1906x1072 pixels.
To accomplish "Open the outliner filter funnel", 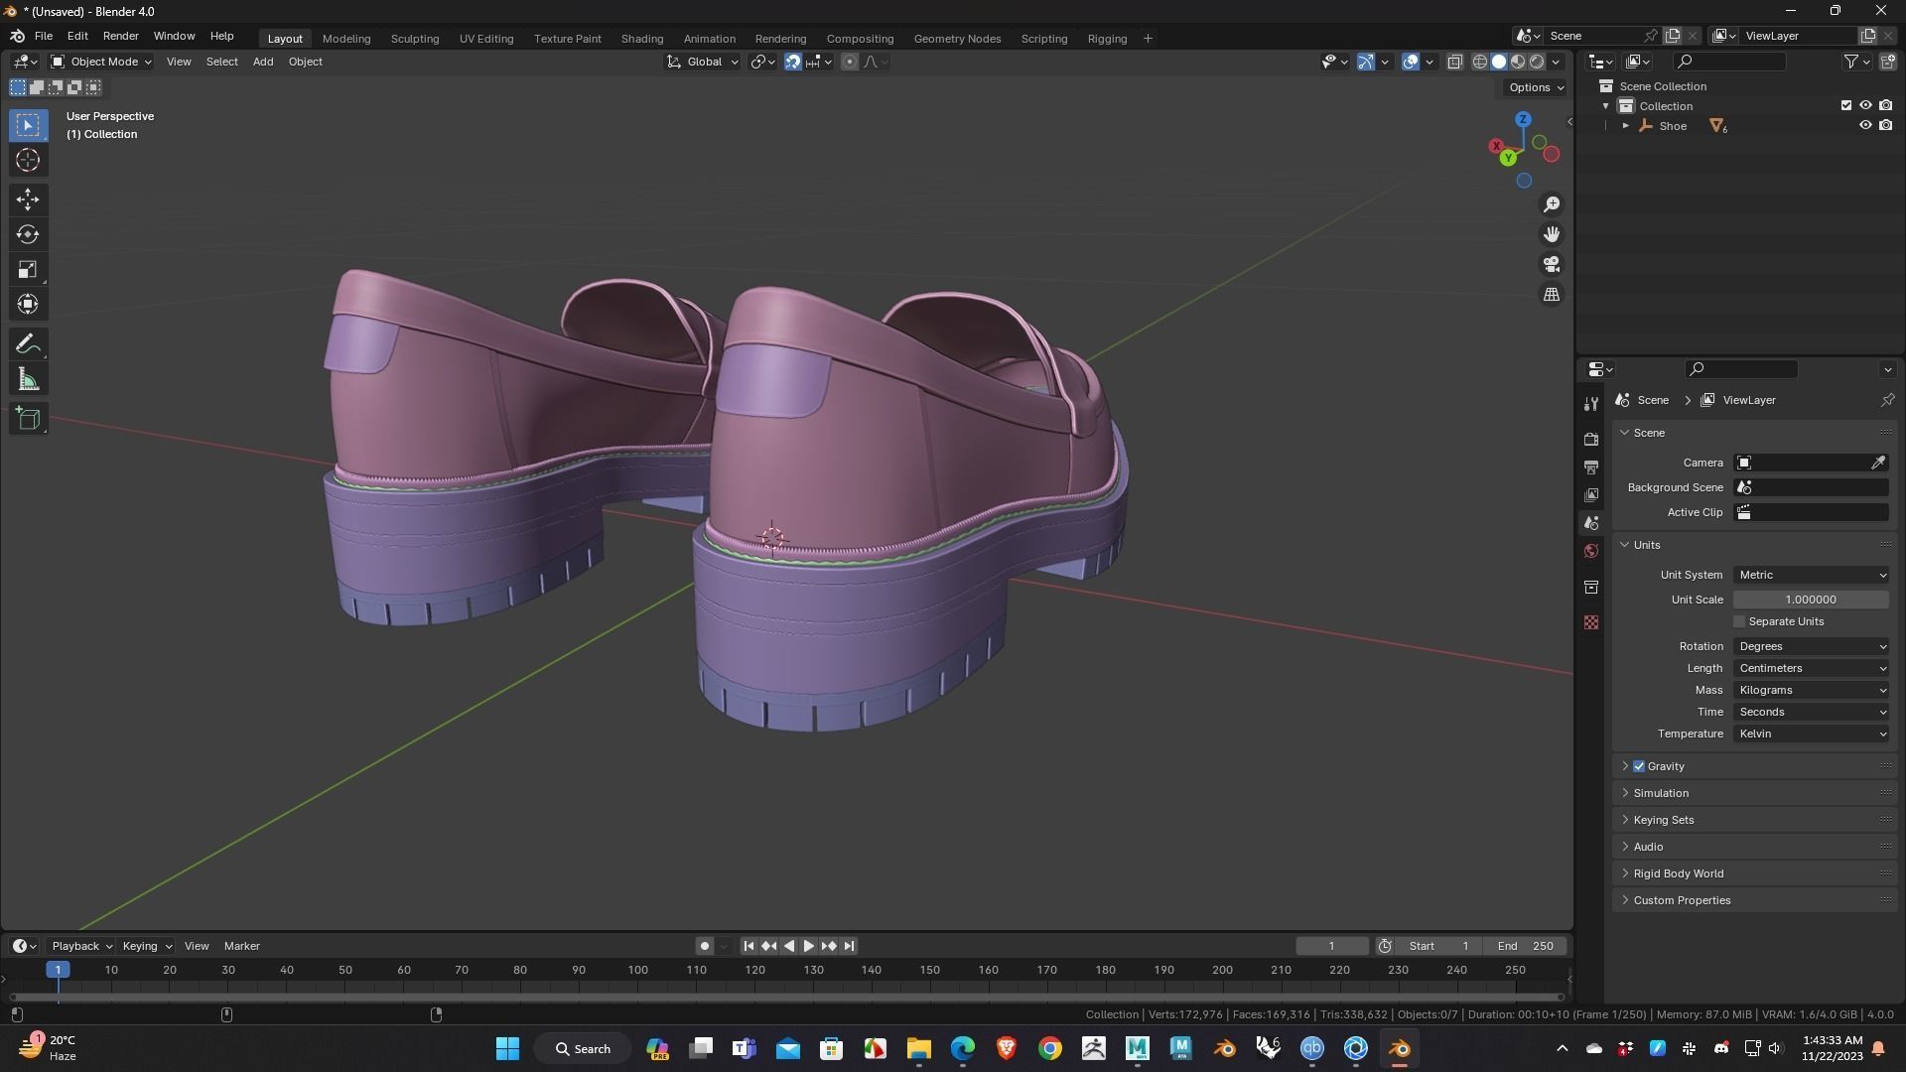I will (1857, 62).
